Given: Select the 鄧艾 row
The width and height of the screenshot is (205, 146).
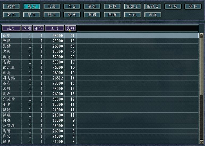Looking at the screenshot, I should pos(100,136).
